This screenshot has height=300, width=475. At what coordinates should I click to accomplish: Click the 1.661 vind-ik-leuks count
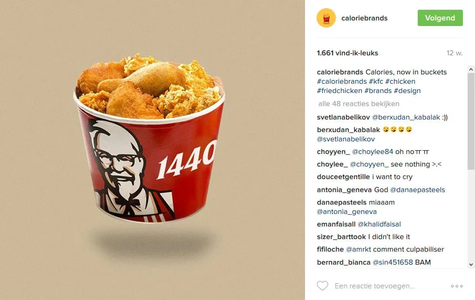click(347, 53)
